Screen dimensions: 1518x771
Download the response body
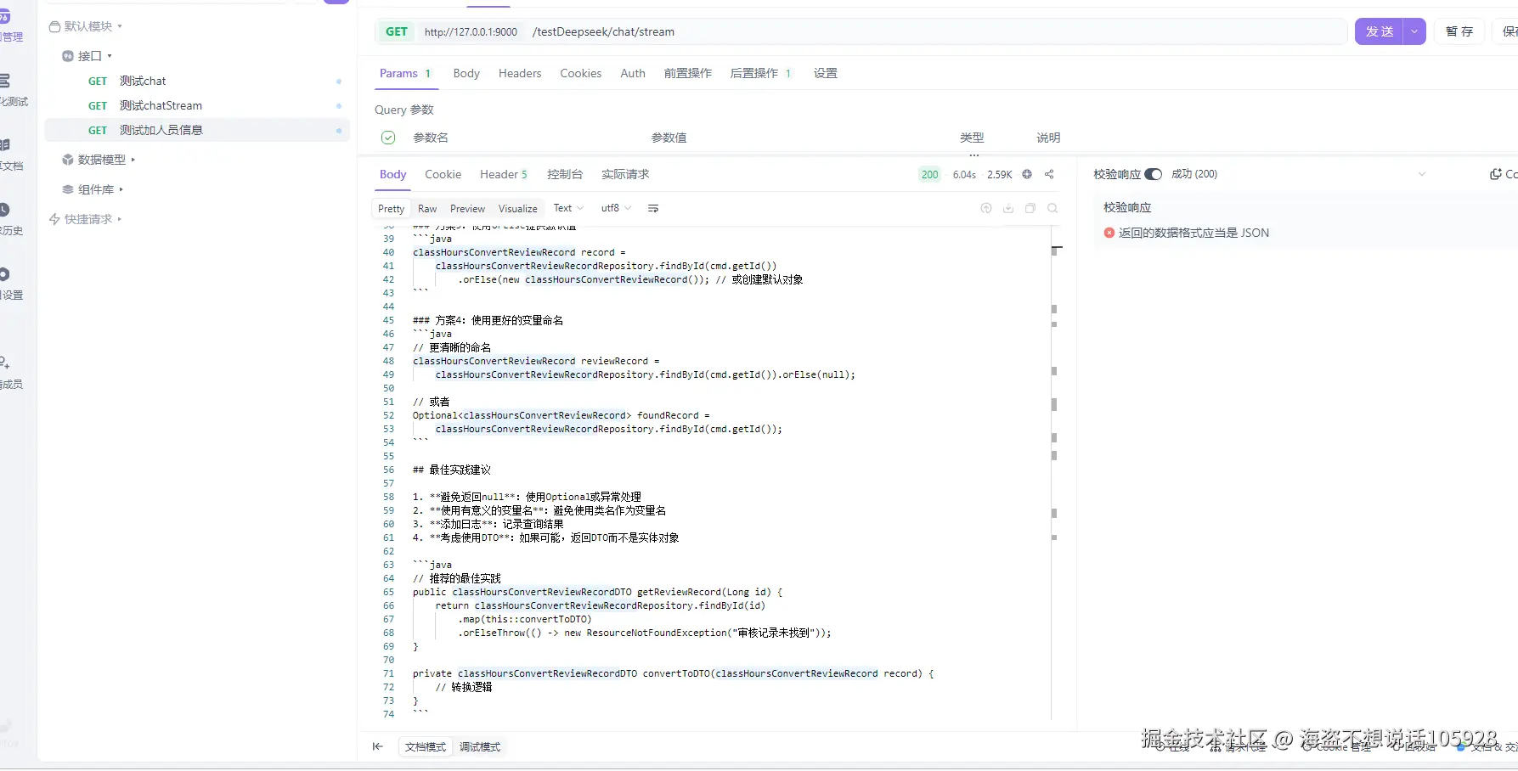point(1008,208)
